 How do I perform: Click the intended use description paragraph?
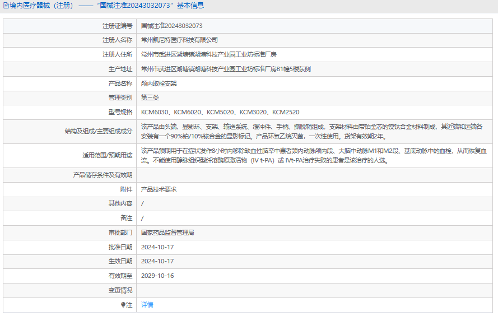coord(314,156)
